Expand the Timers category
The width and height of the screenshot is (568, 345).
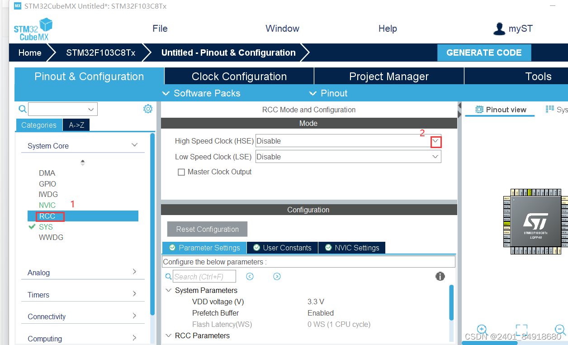[x=134, y=294]
